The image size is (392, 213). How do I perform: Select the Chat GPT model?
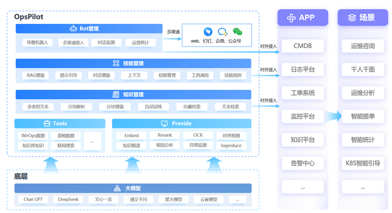click(x=33, y=199)
